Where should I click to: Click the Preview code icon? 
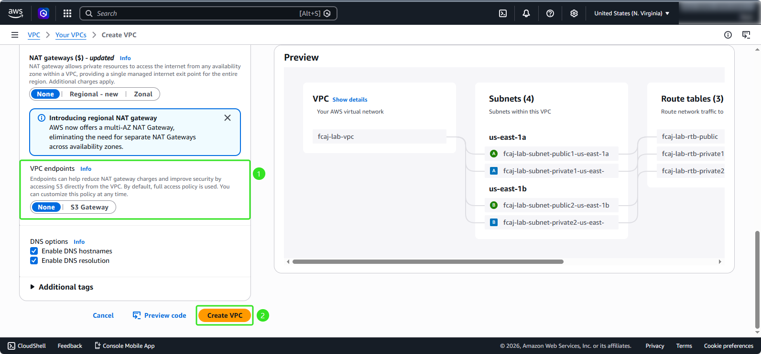click(x=137, y=315)
